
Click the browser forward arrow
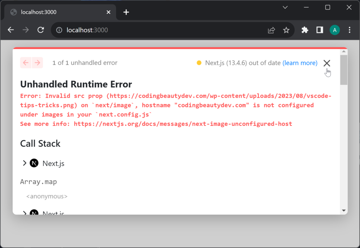26,30
